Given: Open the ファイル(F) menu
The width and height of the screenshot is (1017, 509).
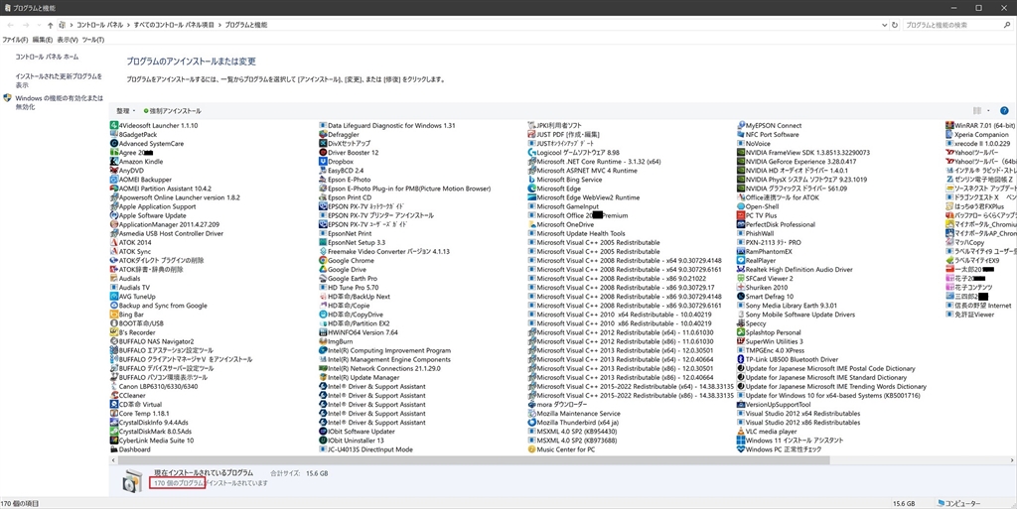Looking at the screenshot, I should point(15,40).
